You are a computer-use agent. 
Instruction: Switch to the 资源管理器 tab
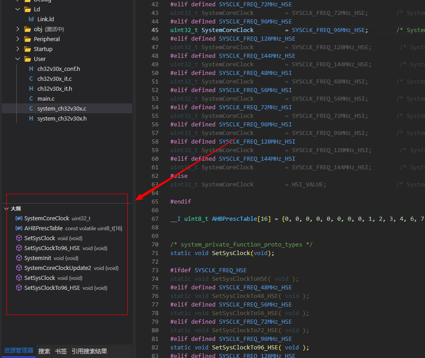pos(19,351)
